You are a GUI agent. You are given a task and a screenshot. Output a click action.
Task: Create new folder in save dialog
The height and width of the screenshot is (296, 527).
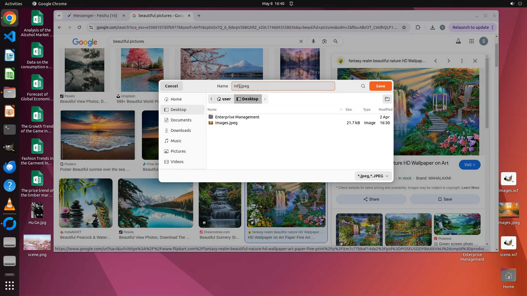(x=387, y=99)
